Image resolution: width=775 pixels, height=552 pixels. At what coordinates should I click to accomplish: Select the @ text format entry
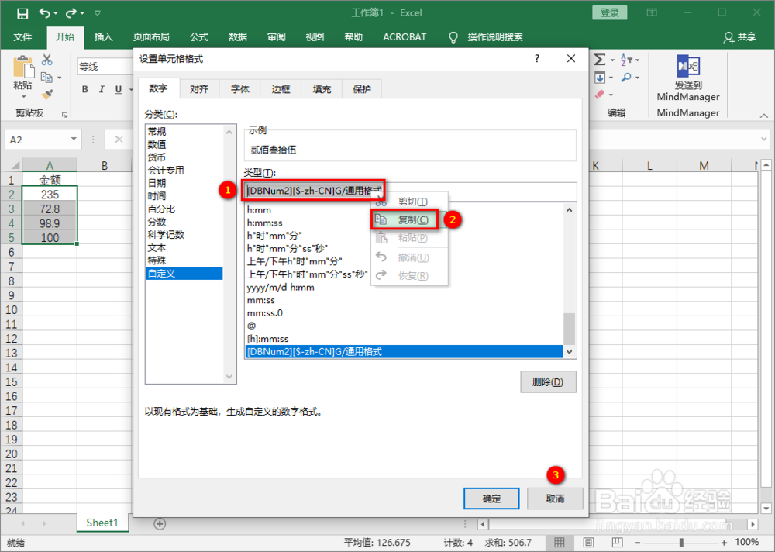404,326
